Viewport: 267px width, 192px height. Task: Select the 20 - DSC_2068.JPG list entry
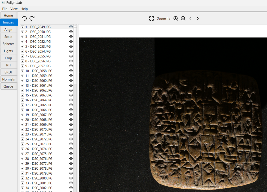(x=39, y=120)
